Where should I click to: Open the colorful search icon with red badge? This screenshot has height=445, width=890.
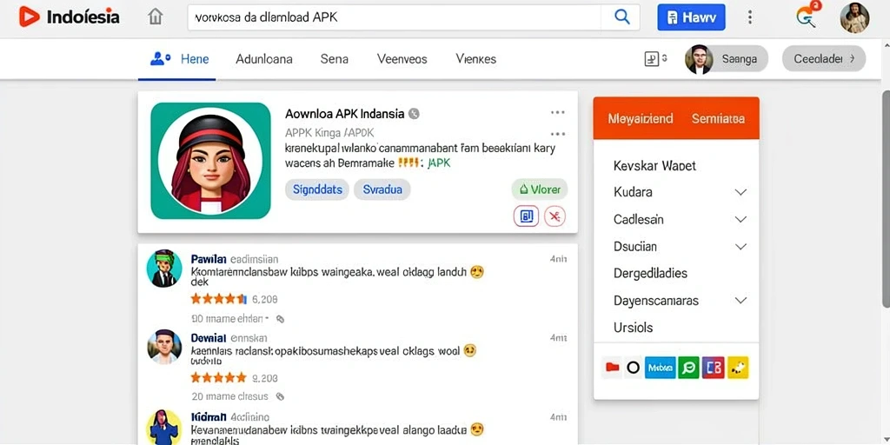point(807,16)
